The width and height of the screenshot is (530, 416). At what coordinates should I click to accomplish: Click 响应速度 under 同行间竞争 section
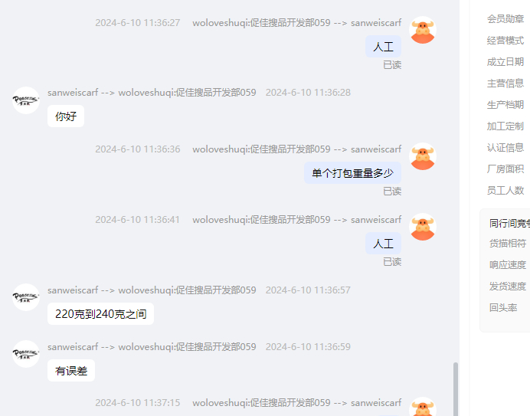[x=508, y=265]
